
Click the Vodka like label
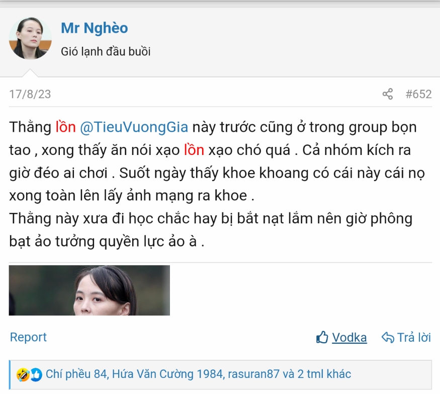point(349,338)
